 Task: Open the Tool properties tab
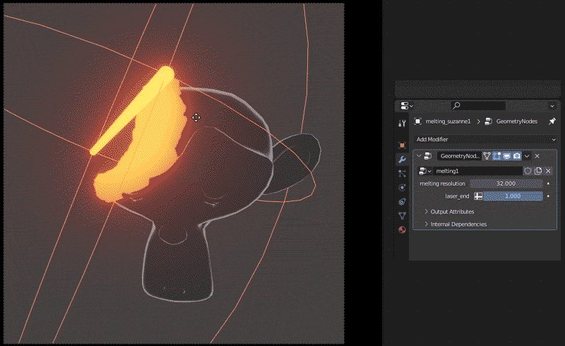coord(402,124)
